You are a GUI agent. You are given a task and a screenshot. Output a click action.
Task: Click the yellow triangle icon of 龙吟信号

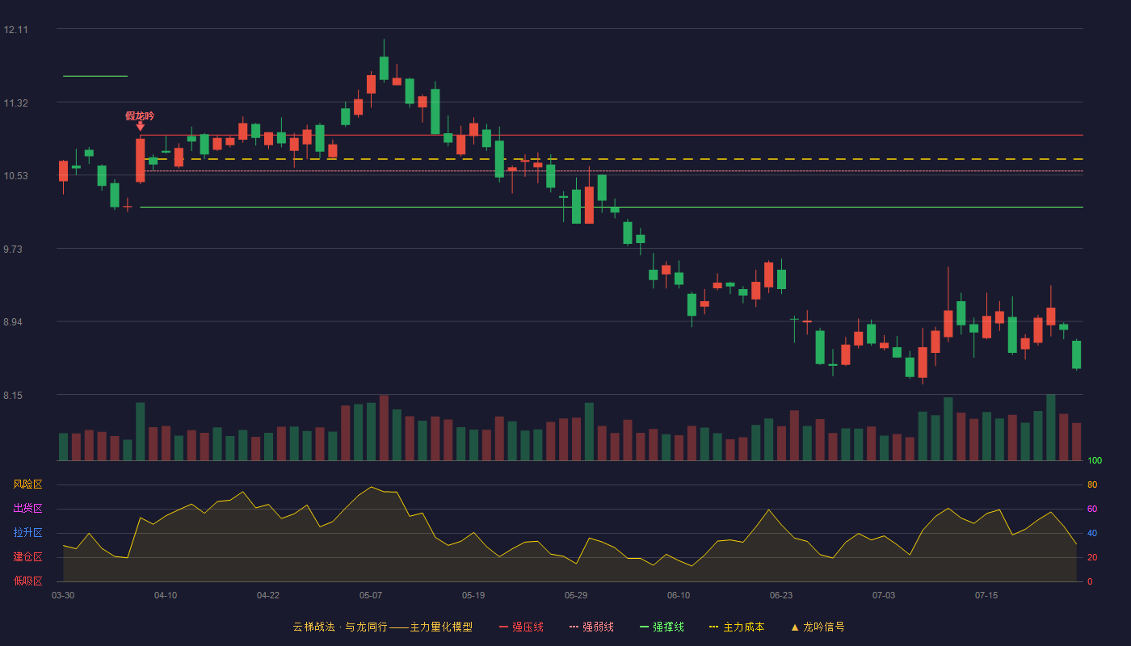click(794, 627)
